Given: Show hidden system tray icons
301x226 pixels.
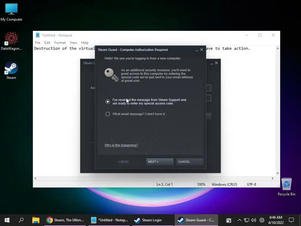Looking at the screenshot, I should point(239,220).
